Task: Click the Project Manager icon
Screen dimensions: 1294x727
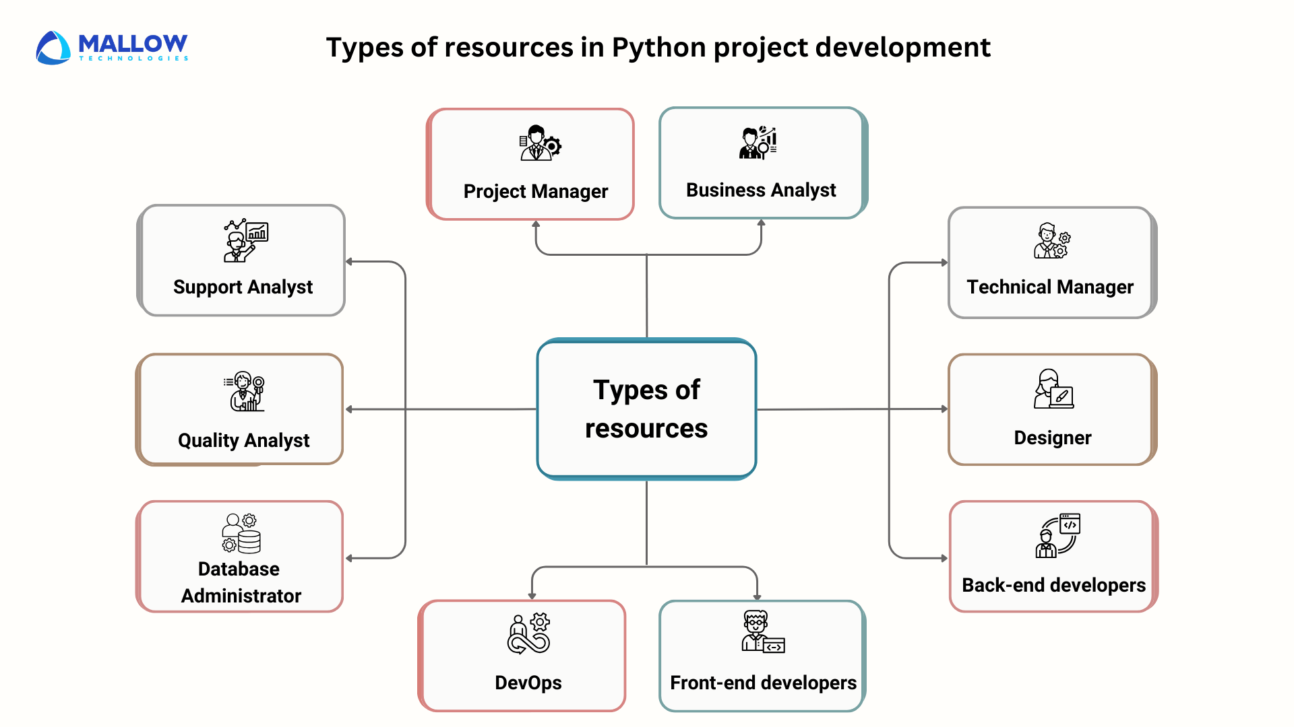Action: (x=535, y=143)
